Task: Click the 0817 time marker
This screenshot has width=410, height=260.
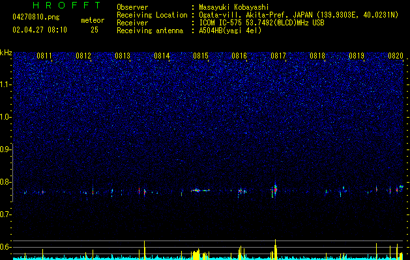Action: coord(278,56)
